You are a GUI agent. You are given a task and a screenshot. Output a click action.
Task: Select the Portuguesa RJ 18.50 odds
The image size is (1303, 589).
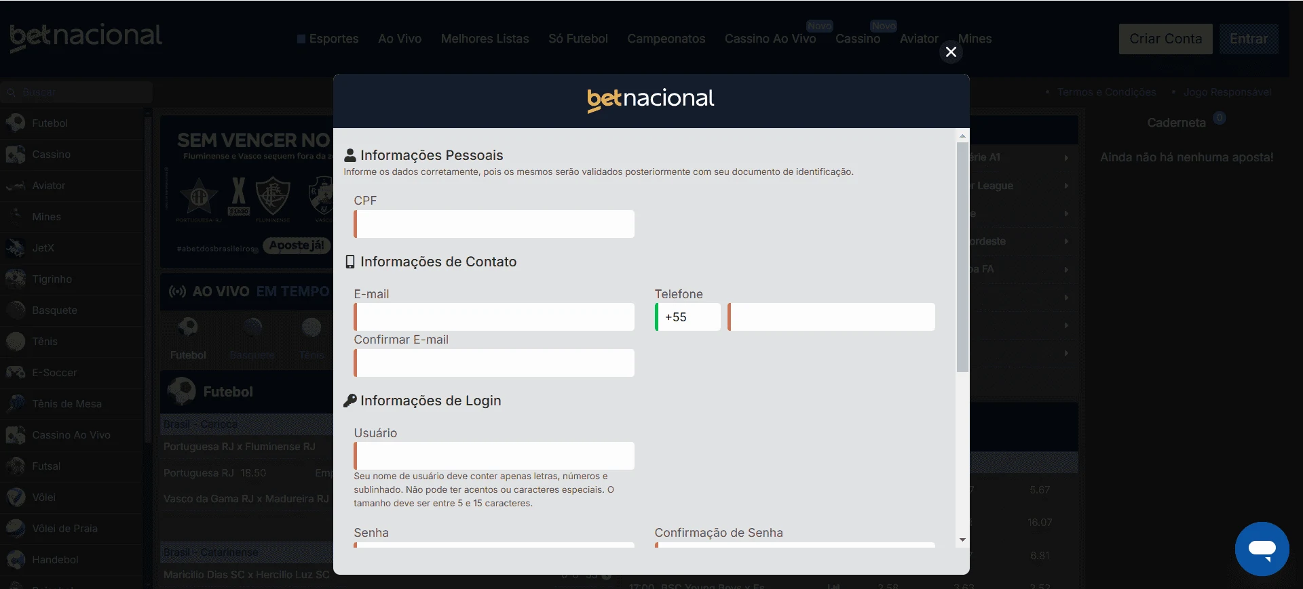pos(214,473)
